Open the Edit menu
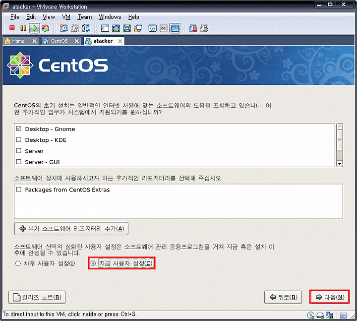This screenshot has height=321, width=357. pyautogui.click(x=31, y=17)
